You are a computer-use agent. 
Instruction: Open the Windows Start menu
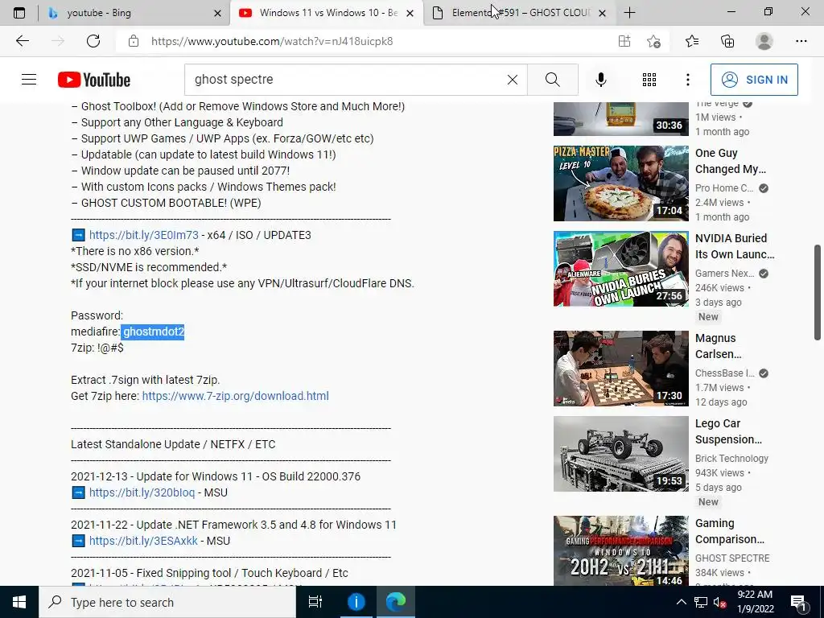coord(19,602)
